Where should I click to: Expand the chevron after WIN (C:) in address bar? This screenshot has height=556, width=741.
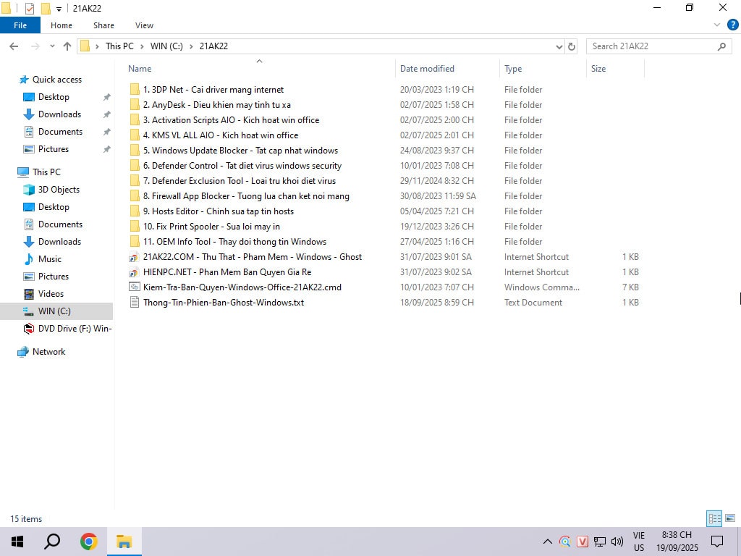(191, 46)
